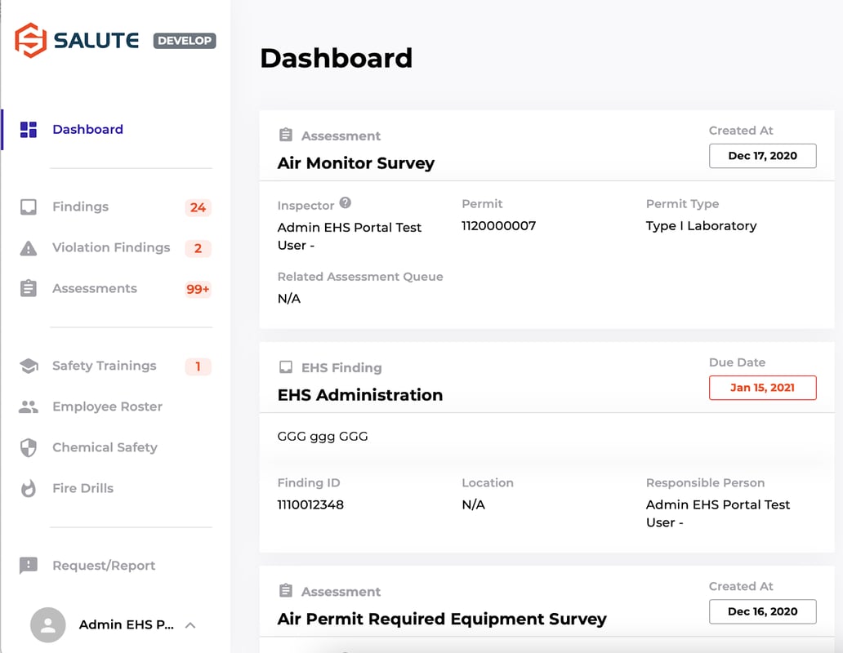Open Chemical Safety using its shield icon
Viewport: 843px width, 653px height.
click(28, 447)
